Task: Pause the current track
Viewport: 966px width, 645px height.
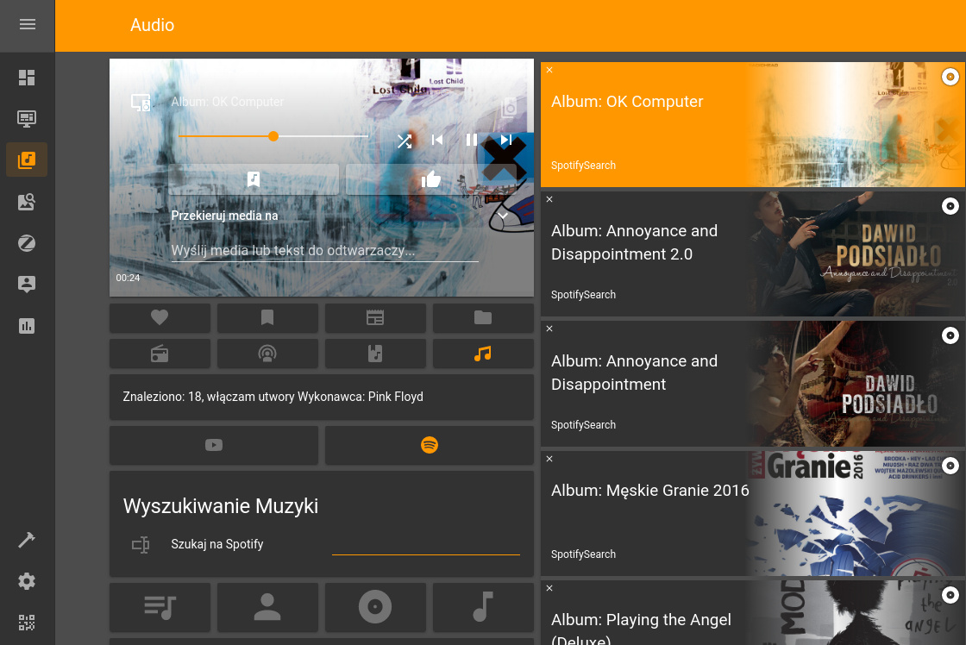Action: 471,140
